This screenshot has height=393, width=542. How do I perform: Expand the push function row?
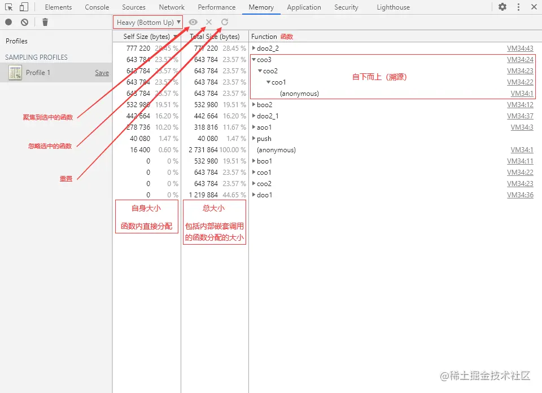click(253, 139)
